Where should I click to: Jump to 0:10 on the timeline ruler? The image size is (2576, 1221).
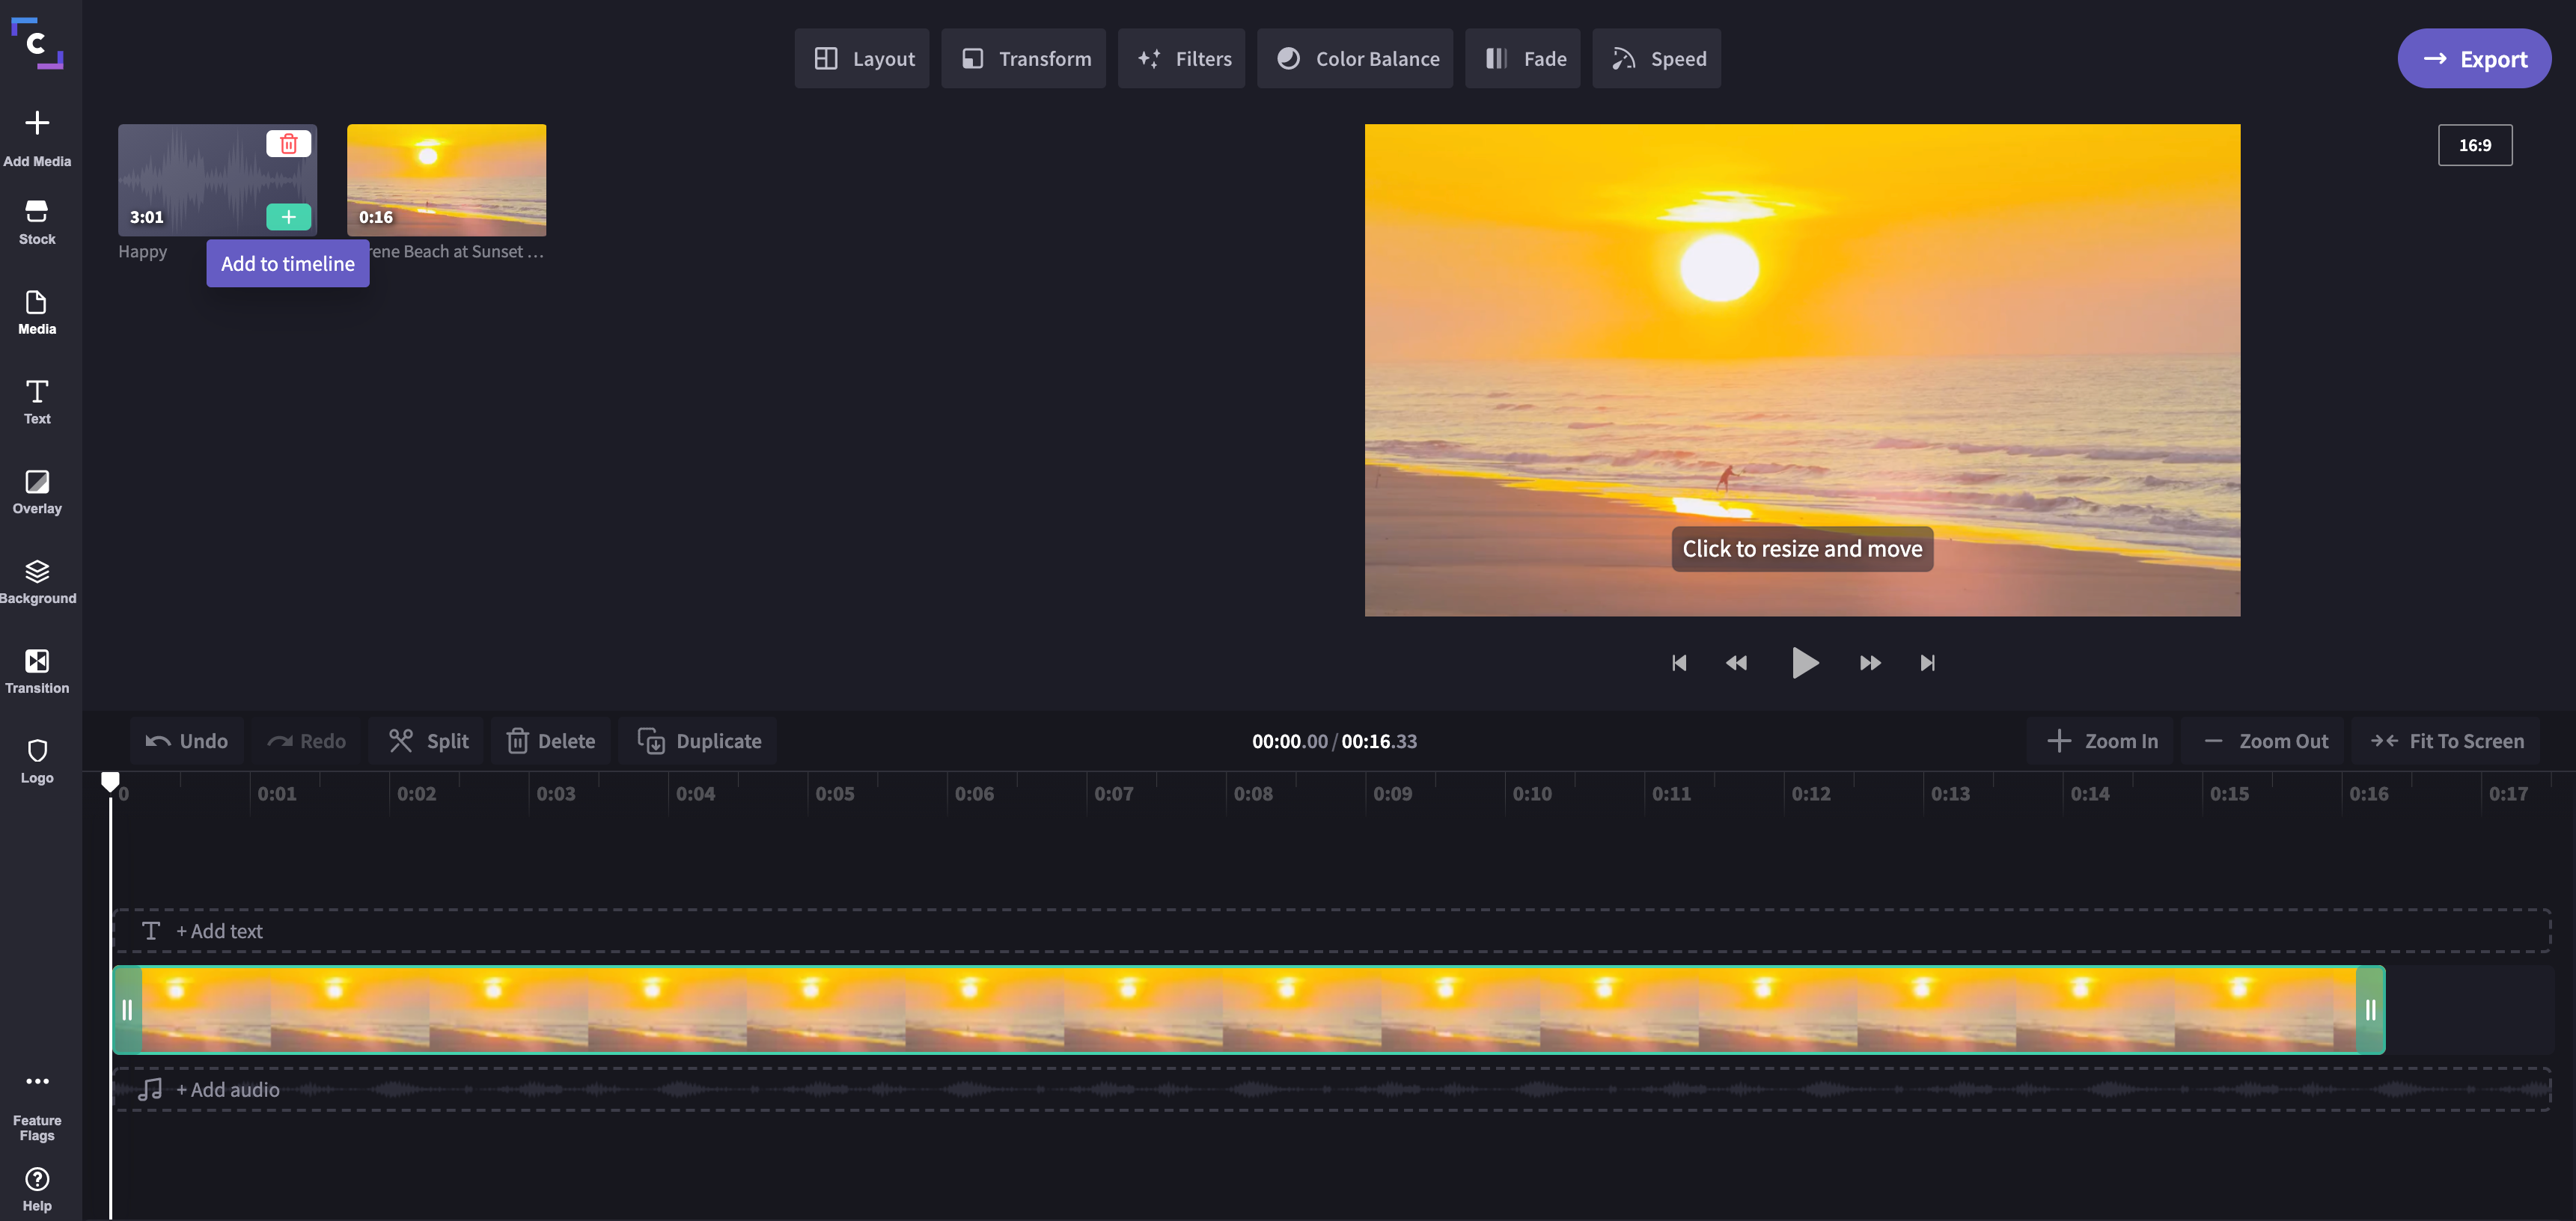(x=1531, y=794)
